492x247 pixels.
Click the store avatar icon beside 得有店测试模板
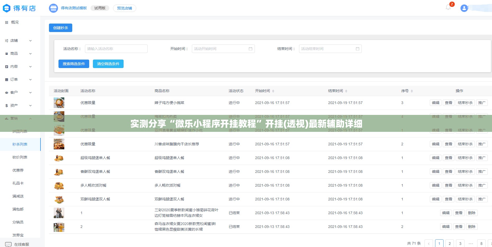pyautogui.click(x=53, y=8)
